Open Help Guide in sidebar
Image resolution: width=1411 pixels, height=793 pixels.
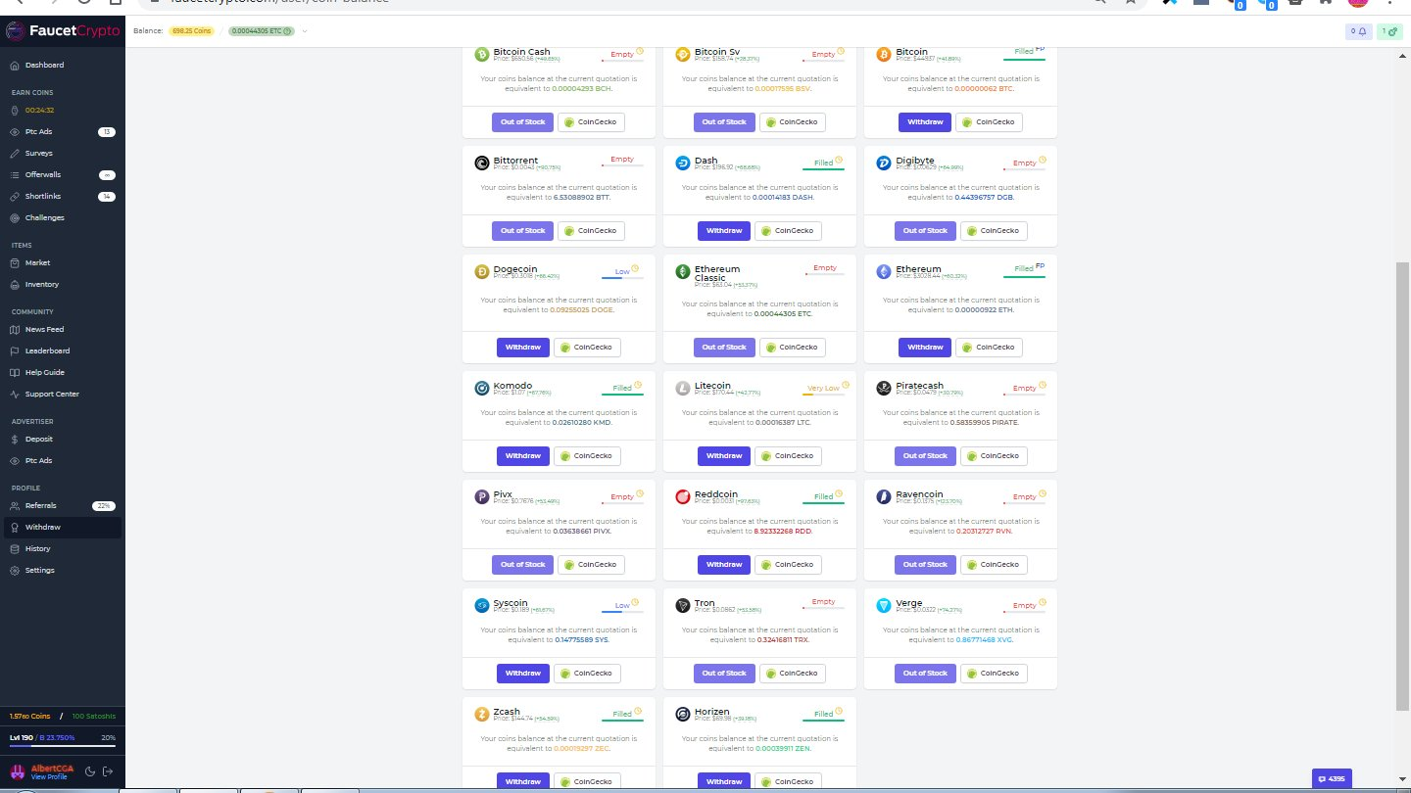coord(63,372)
